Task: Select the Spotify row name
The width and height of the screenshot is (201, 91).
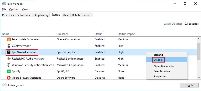Action: pos(16,71)
